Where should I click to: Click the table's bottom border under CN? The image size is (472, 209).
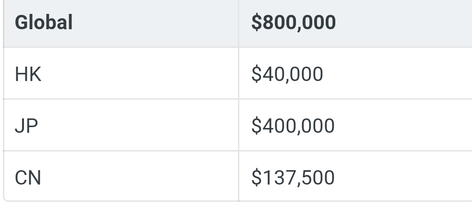pyautogui.click(x=237, y=200)
